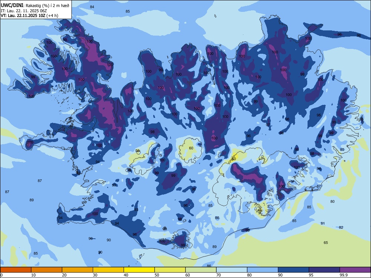Select the '56' humidity value near the western glacier
This screenshot has width=371, height=278.
138,151
